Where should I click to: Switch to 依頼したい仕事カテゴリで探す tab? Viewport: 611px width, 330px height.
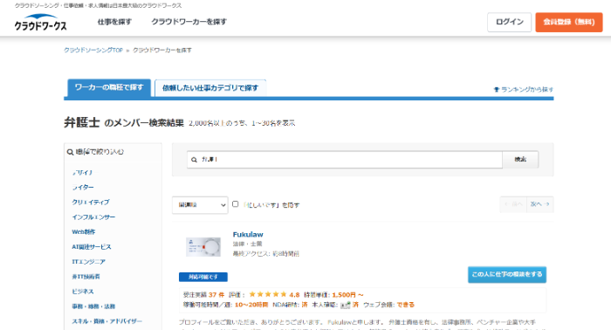(x=210, y=88)
